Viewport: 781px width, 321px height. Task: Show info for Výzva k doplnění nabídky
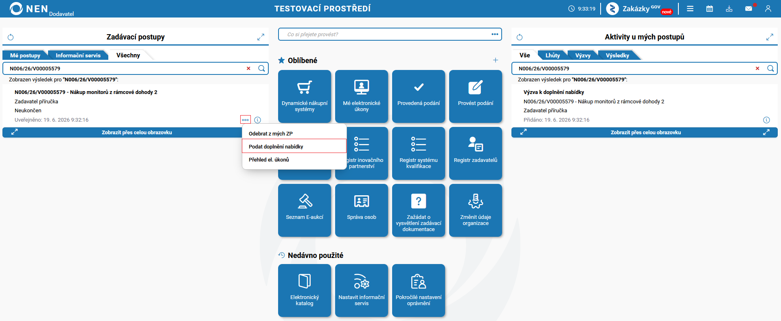pyautogui.click(x=766, y=120)
